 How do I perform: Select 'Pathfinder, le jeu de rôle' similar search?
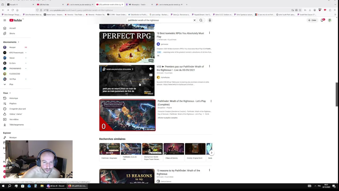tap(131, 152)
